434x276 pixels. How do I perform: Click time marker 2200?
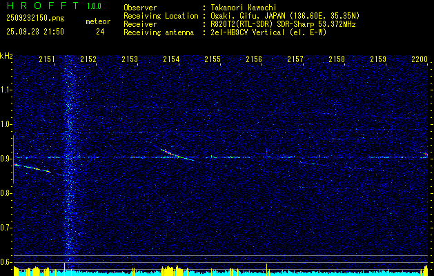(x=420, y=59)
